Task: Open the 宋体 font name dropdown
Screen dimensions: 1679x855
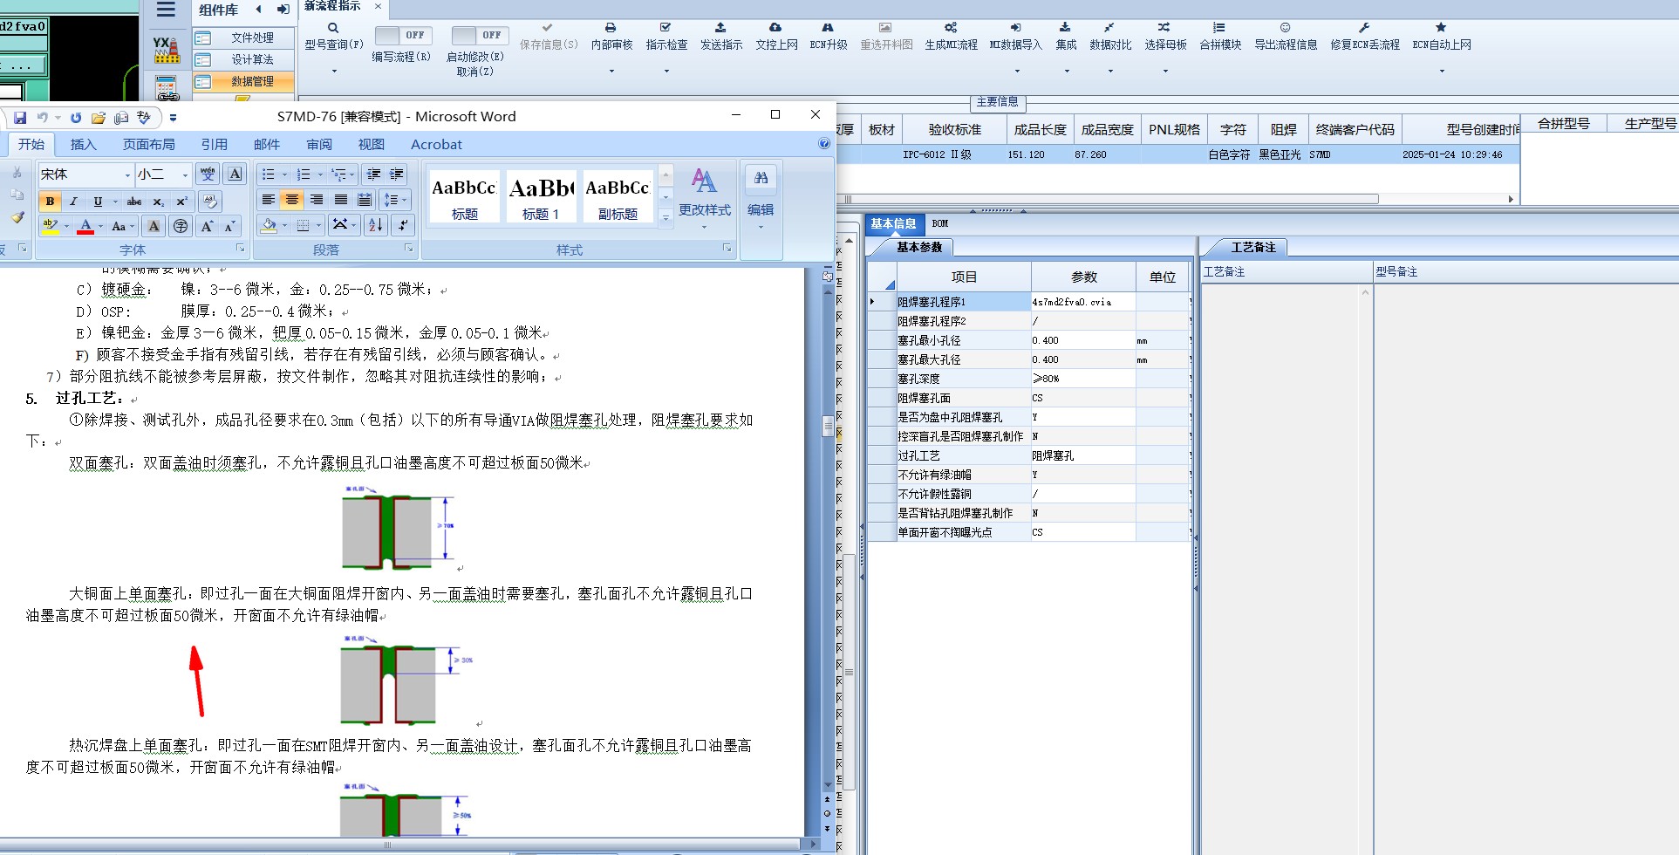Action: tap(127, 174)
